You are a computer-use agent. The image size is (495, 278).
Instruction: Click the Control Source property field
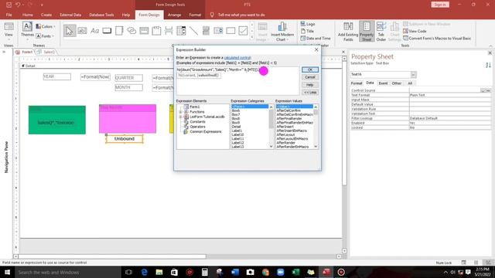click(x=445, y=90)
